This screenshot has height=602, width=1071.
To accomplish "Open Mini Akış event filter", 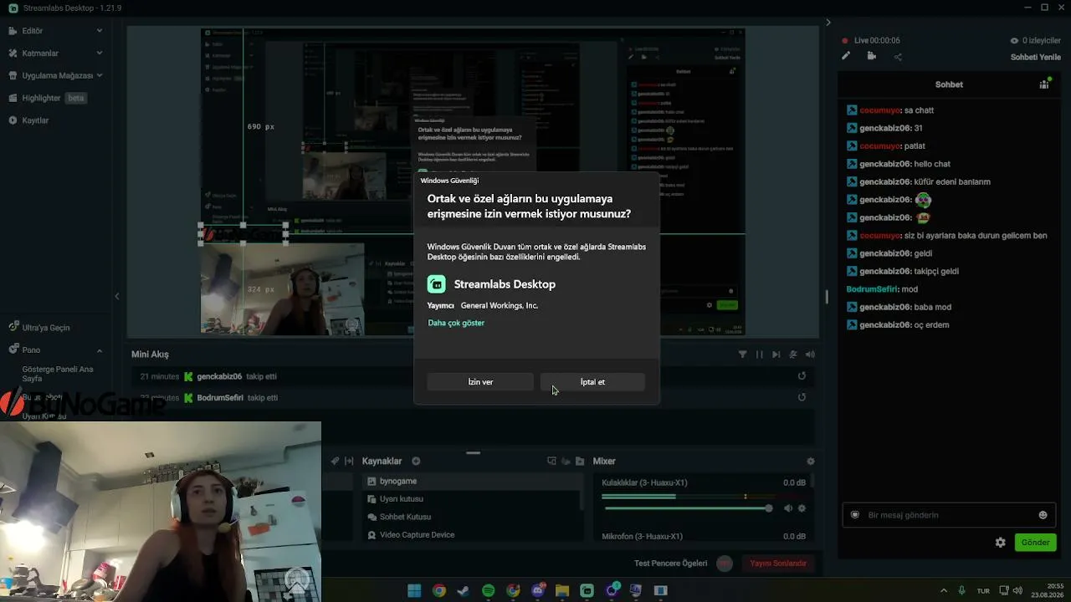I will pos(742,355).
